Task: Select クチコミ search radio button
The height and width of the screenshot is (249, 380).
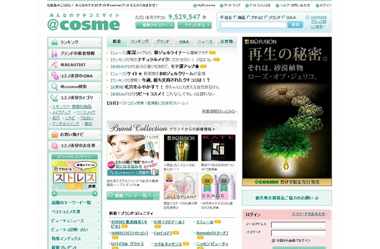Action: [248, 17]
